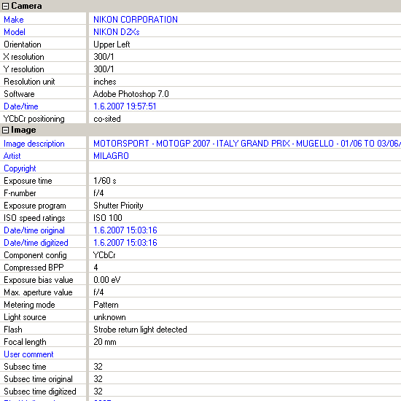Select the 'X resolution' label
The image size is (401, 401).
coord(23,57)
